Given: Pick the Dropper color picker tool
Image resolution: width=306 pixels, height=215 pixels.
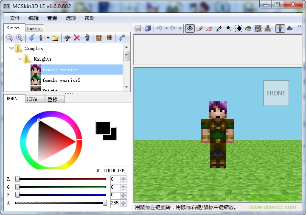Looking at the screenshot, I should pos(219,28).
